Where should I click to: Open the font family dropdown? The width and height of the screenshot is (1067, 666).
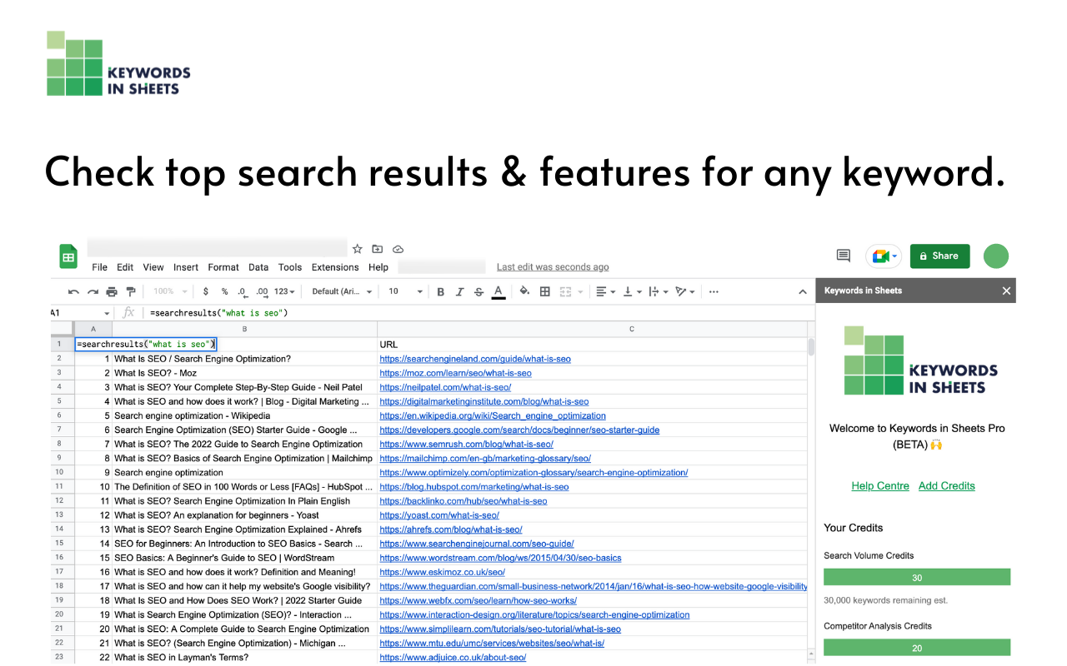341,291
